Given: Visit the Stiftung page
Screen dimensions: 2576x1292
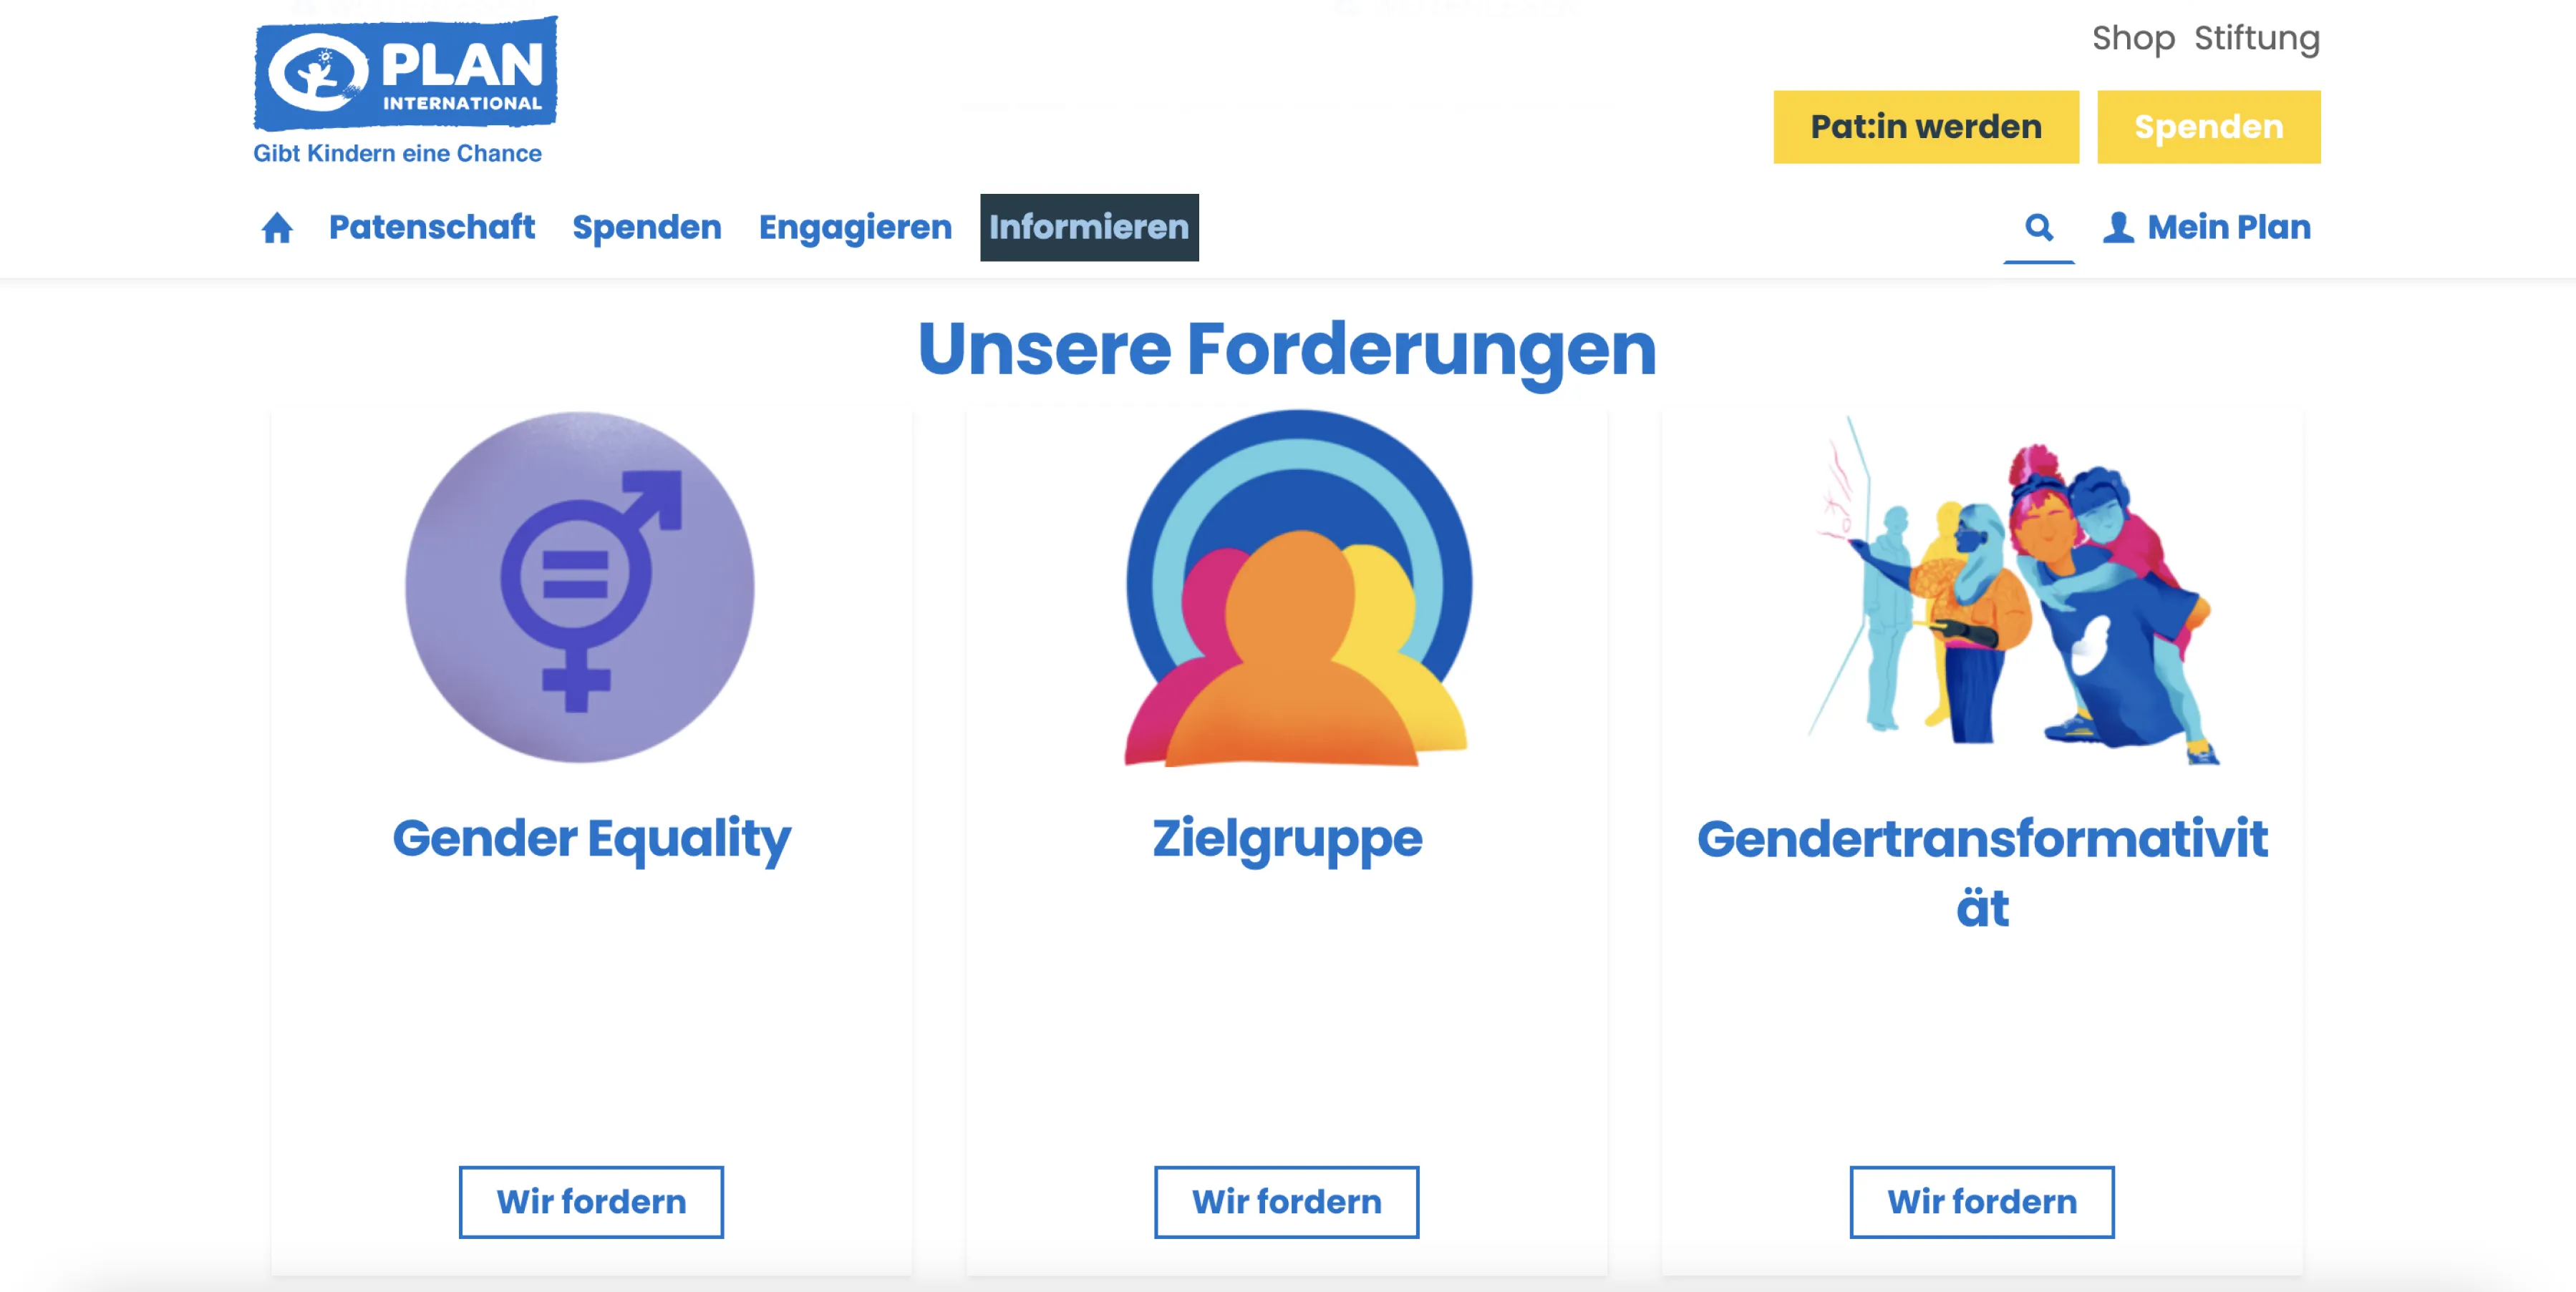Looking at the screenshot, I should (2257, 39).
